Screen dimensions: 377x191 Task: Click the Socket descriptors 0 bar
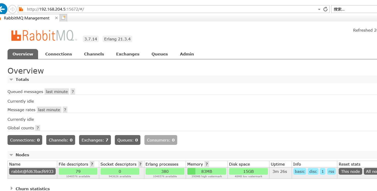120,171
